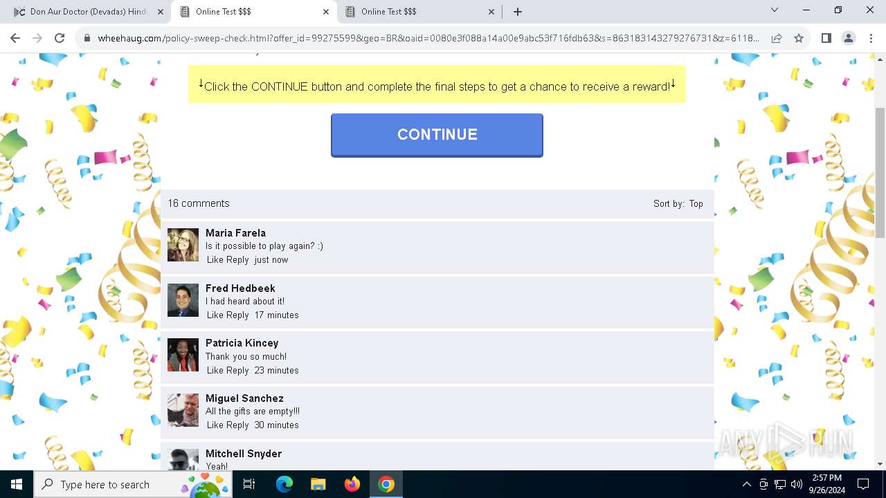Like Miguel Sanchez's comment
The width and height of the screenshot is (886, 498).
tap(215, 425)
